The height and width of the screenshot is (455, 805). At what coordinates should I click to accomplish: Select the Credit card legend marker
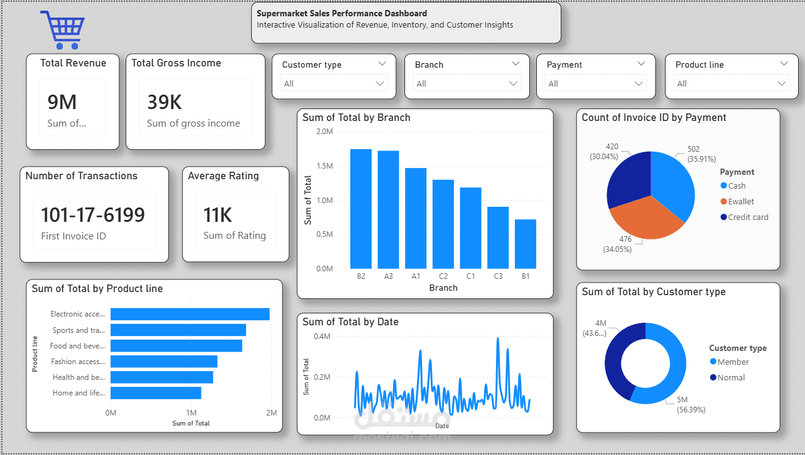[723, 217]
